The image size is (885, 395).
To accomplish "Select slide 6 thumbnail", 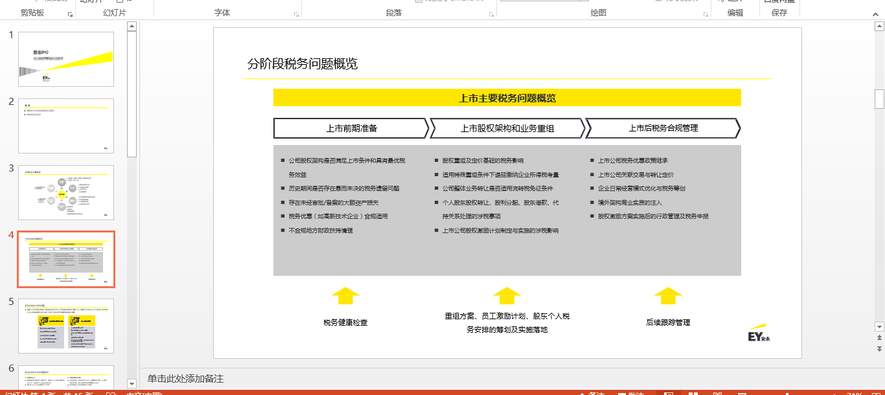I will [x=66, y=377].
